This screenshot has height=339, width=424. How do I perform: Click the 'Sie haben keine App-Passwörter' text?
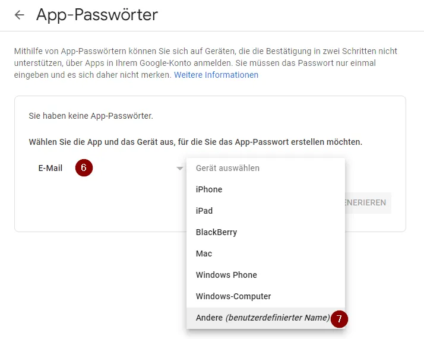(91, 116)
